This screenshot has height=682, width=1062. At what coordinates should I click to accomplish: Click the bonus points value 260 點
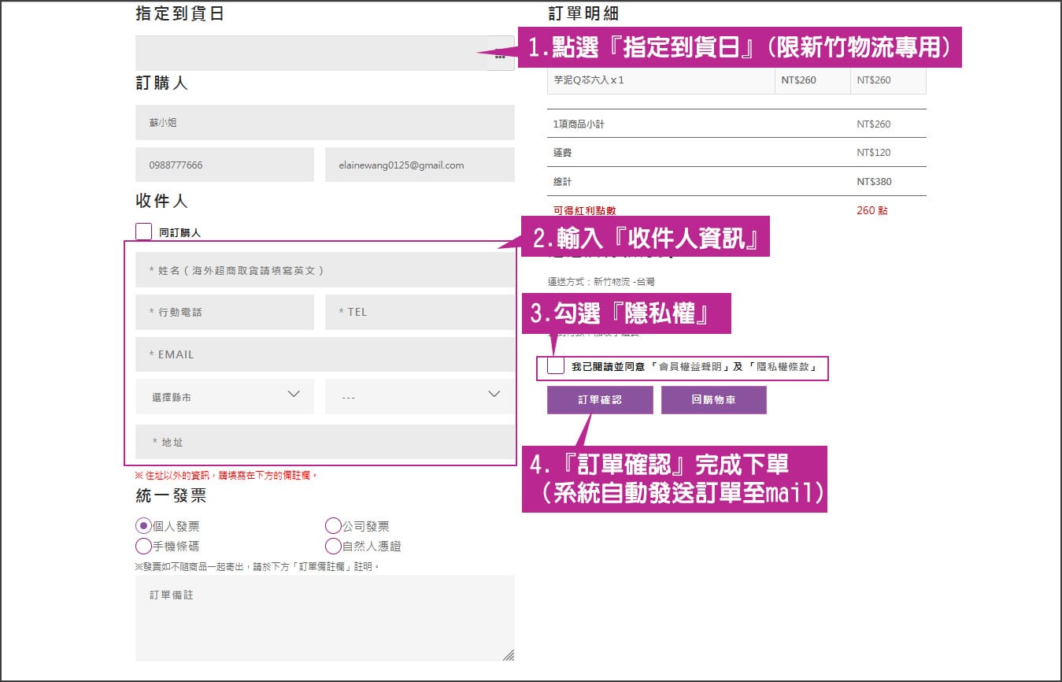click(x=871, y=210)
